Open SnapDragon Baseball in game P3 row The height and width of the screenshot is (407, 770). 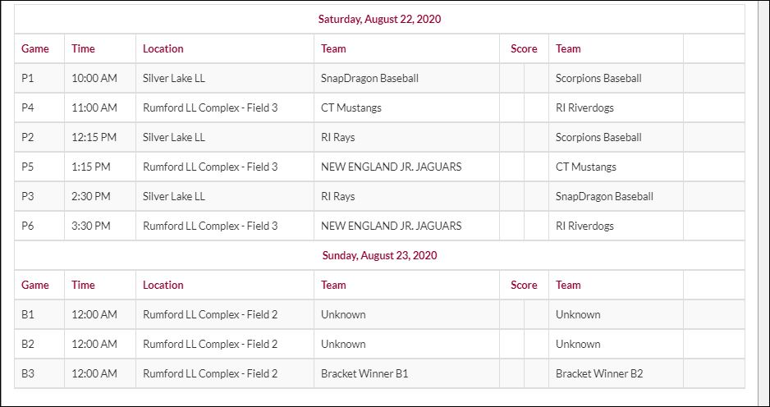tap(603, 196)
